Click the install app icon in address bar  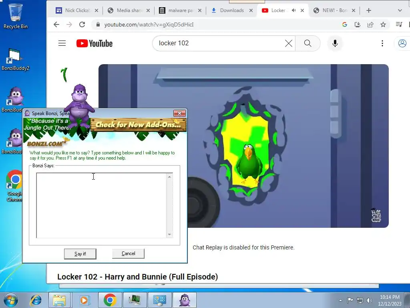tap(358, 24)
